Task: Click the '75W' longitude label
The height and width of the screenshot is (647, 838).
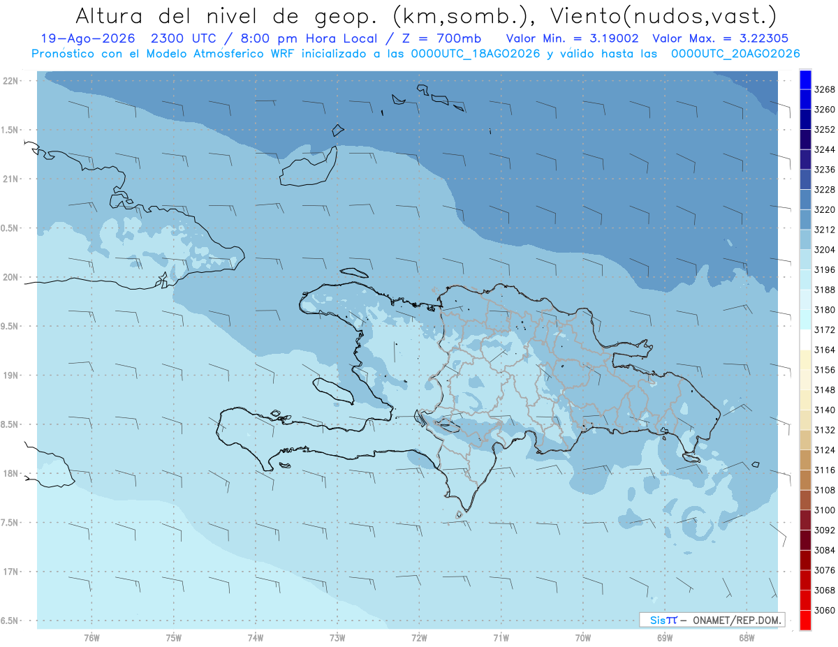Action: [x=174, y=638]
